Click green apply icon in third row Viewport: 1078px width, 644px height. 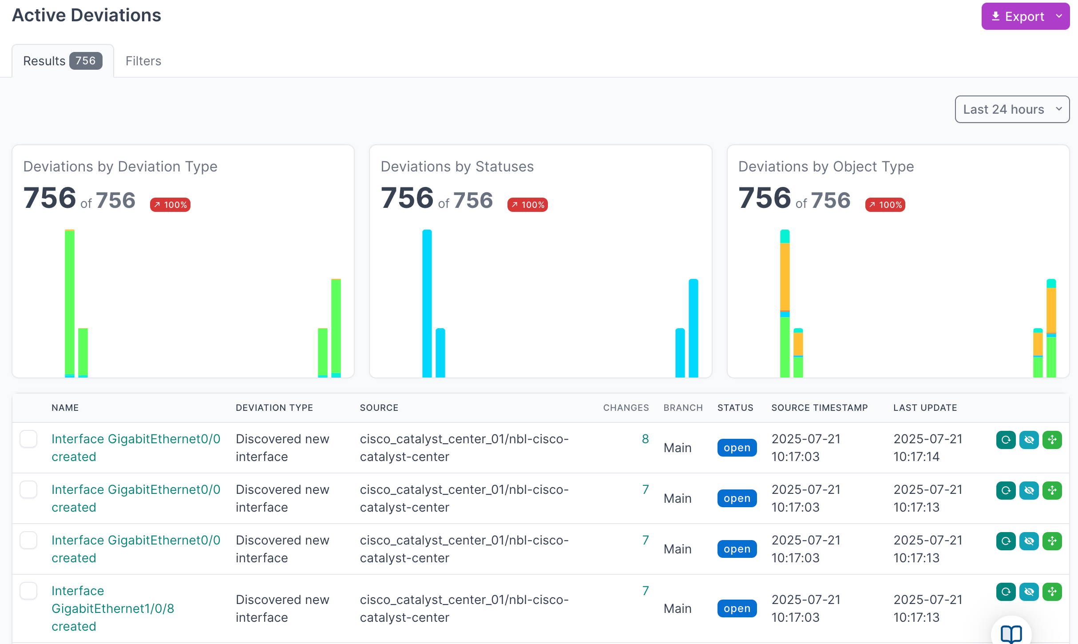click(x=1052, y=541)
